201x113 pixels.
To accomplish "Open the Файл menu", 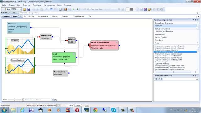I will tap(4, 5).
